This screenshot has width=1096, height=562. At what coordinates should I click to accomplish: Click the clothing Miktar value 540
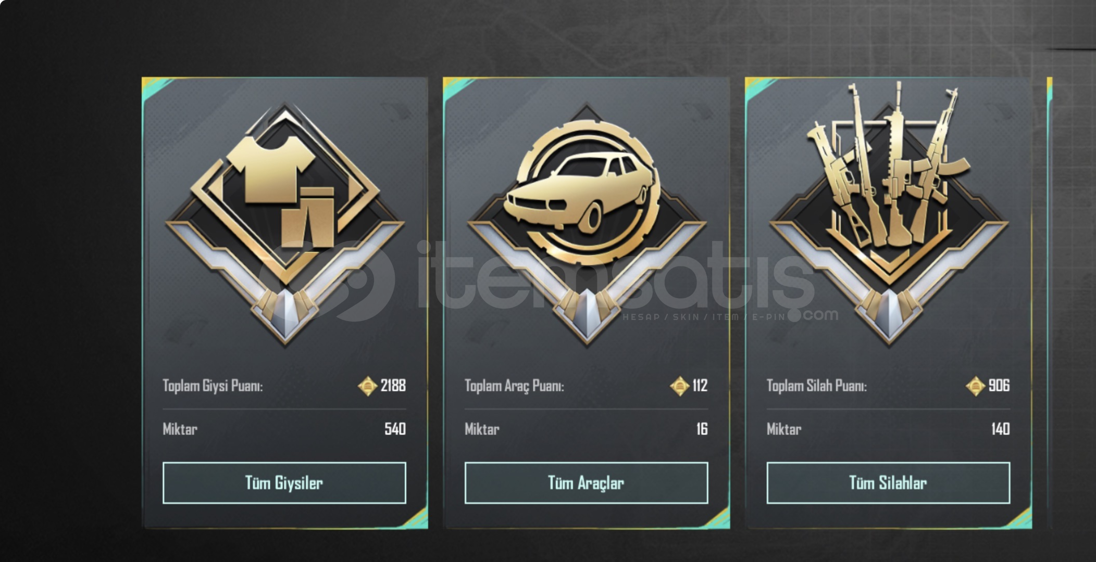coord(395,429)
